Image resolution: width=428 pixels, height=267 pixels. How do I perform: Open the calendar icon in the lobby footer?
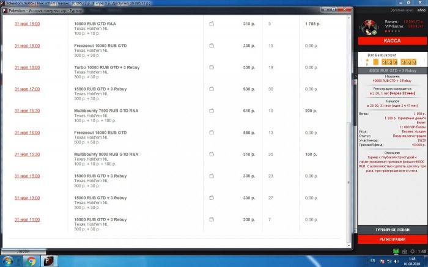(405, 252)
